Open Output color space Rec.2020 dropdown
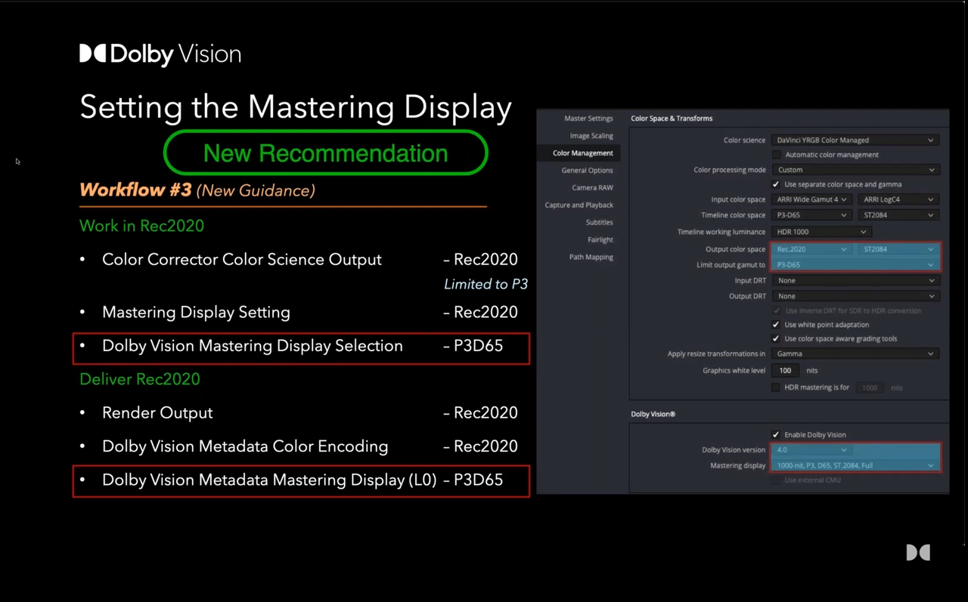Viewport: 968px width, 602px height. pos(811,249)
